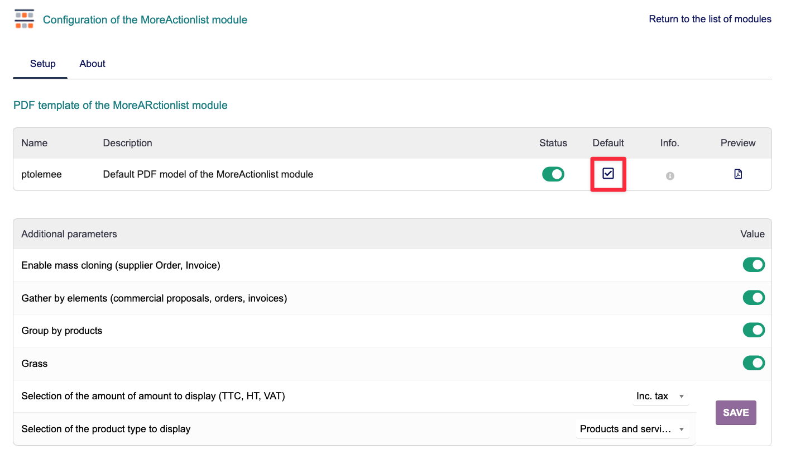Disable the mass cloning toggle
This screenshot has width=786, height=463.
click(x=753, y=265)
